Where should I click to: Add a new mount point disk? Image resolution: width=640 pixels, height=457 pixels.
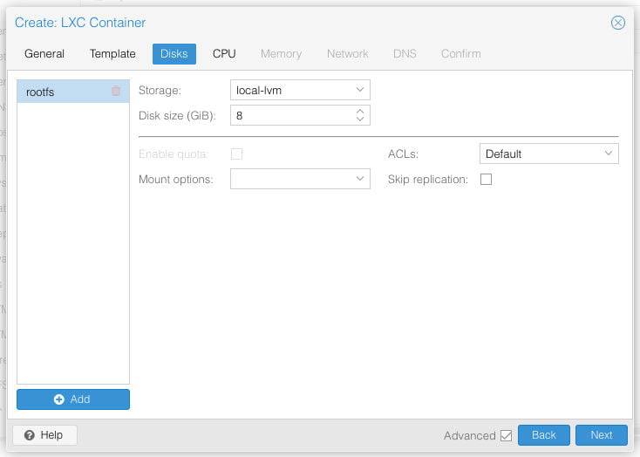tap(73, 399)
